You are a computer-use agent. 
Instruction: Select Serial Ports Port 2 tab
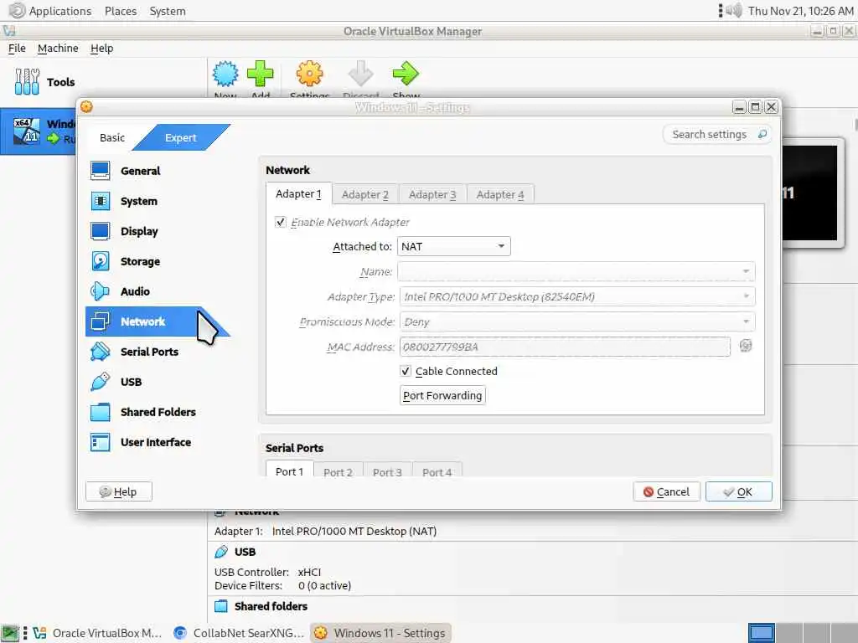[x=338, y=472]
